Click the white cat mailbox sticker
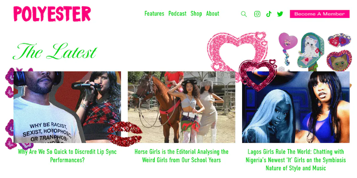Viewport: 357px width, 178px height. pyautogui.click(x=311, y=50)
